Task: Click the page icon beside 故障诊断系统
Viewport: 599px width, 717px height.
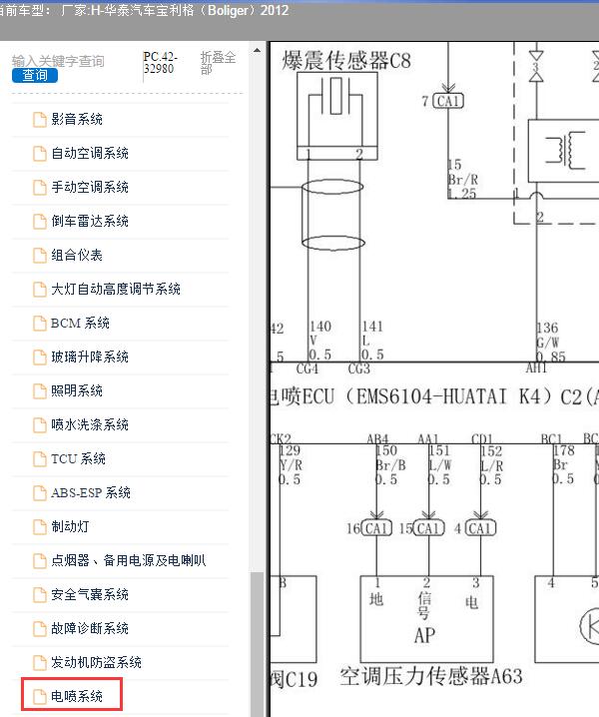Action: [x=40, y=628]
